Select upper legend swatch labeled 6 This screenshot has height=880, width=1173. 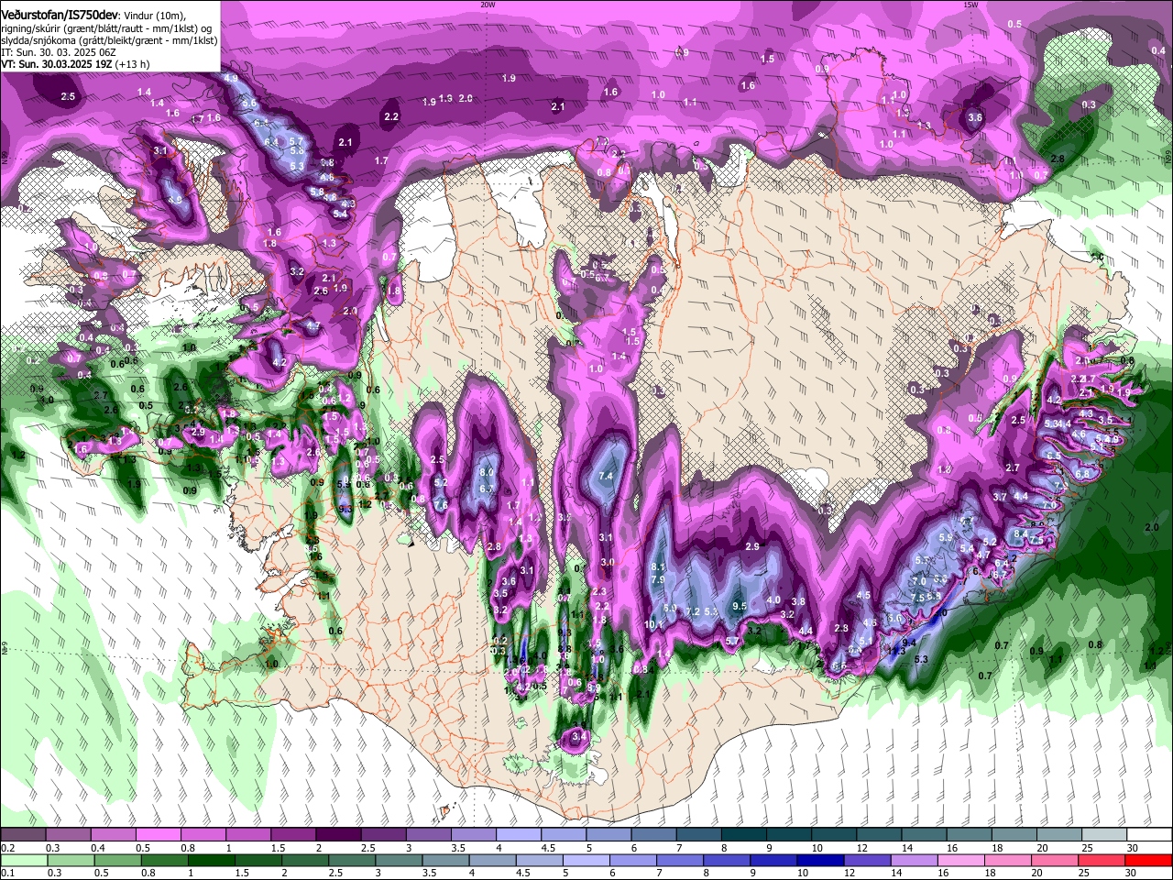(x=652, y=834)
